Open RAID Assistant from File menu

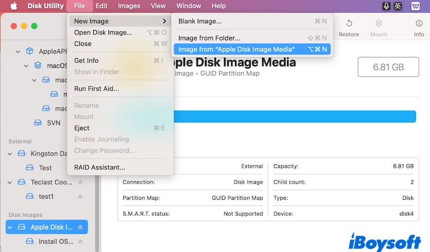point(100,167)
